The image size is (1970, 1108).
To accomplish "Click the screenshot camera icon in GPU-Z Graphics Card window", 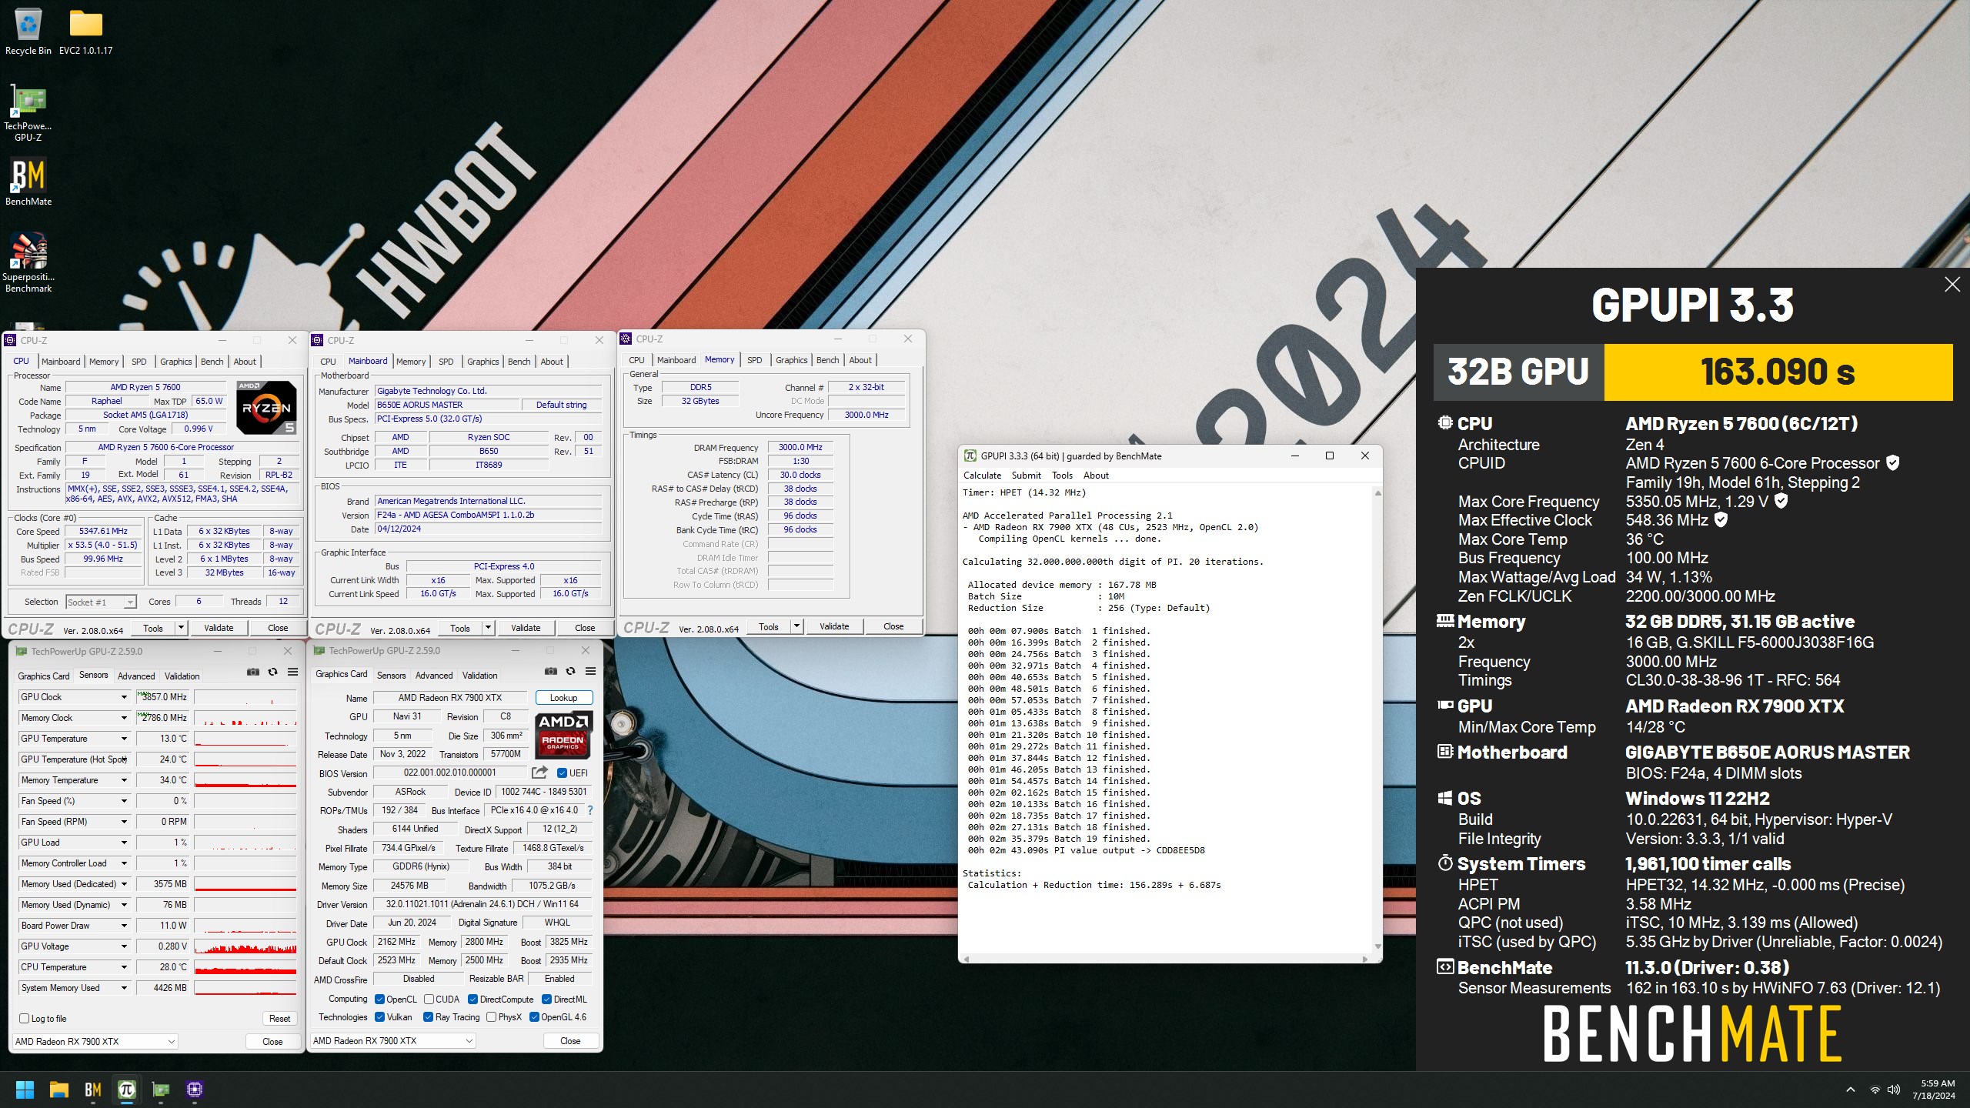I will click(550, 671).
